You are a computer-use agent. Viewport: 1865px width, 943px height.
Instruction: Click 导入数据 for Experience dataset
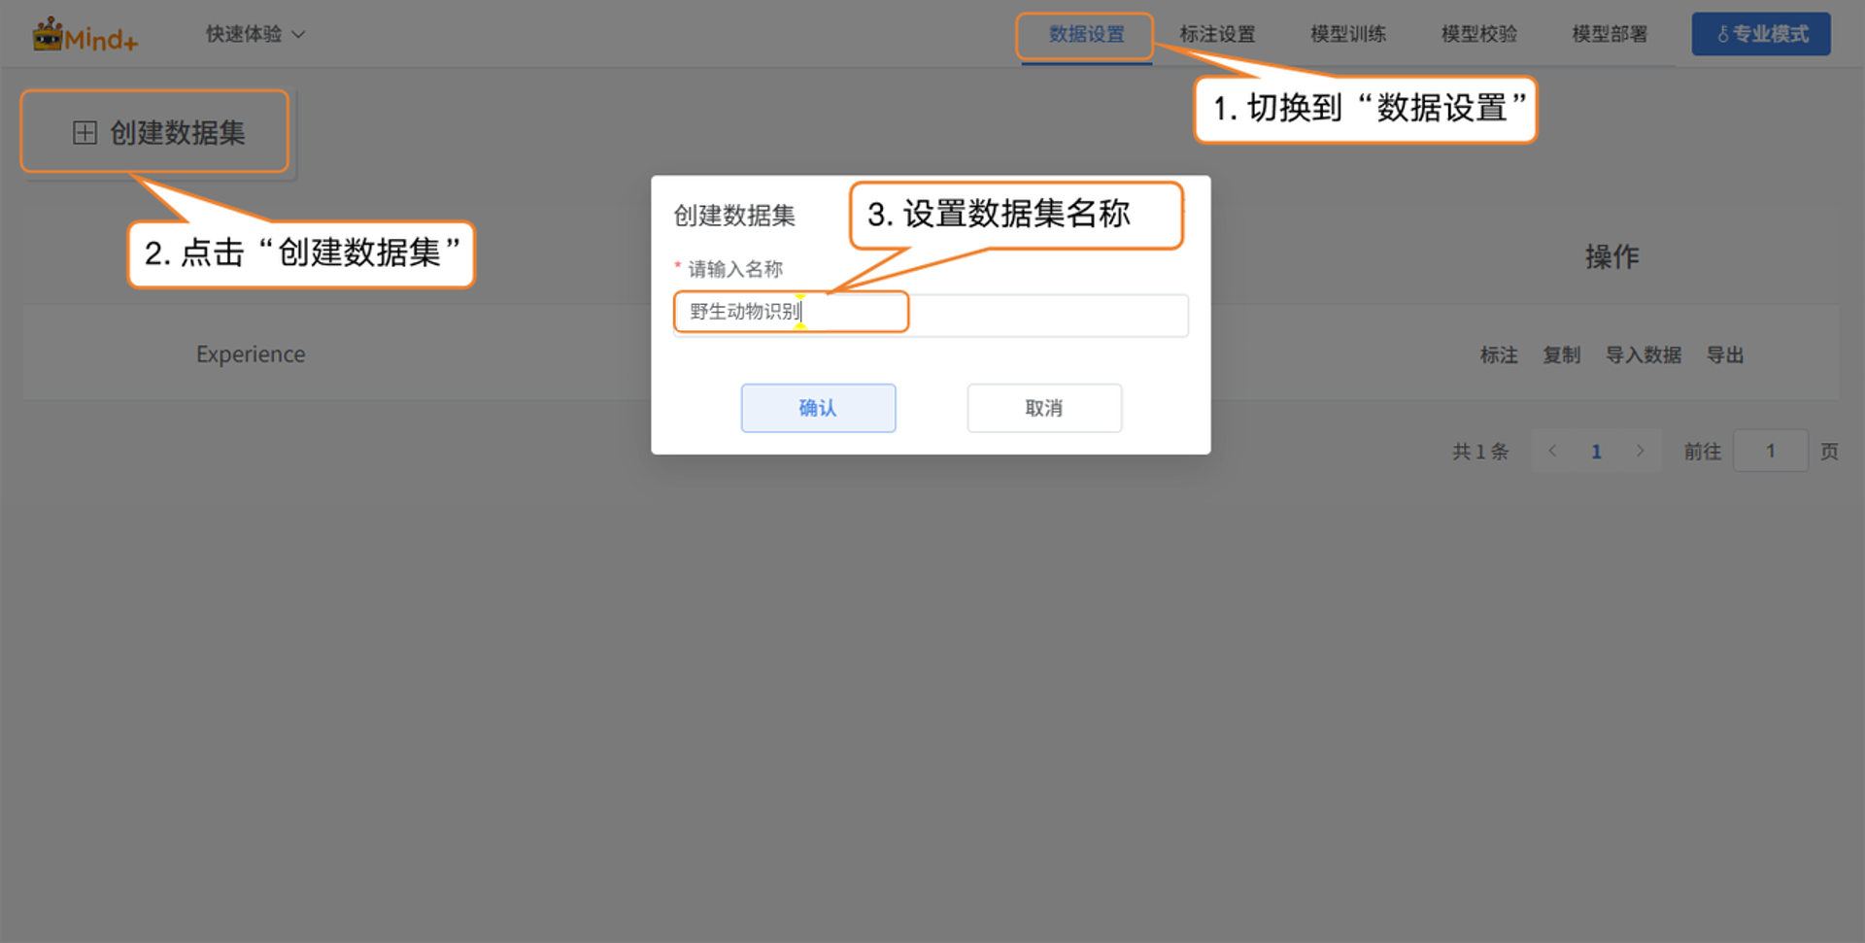click(1643, 355)
